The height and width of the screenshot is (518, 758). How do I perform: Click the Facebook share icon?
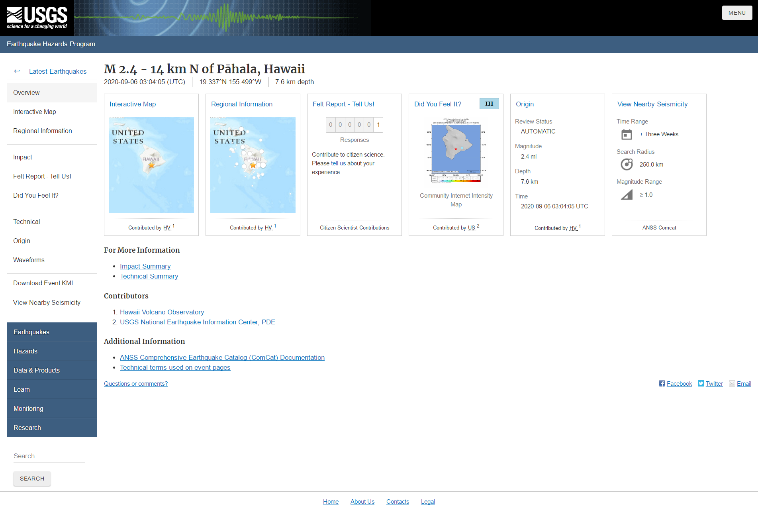tap(662, 383)
